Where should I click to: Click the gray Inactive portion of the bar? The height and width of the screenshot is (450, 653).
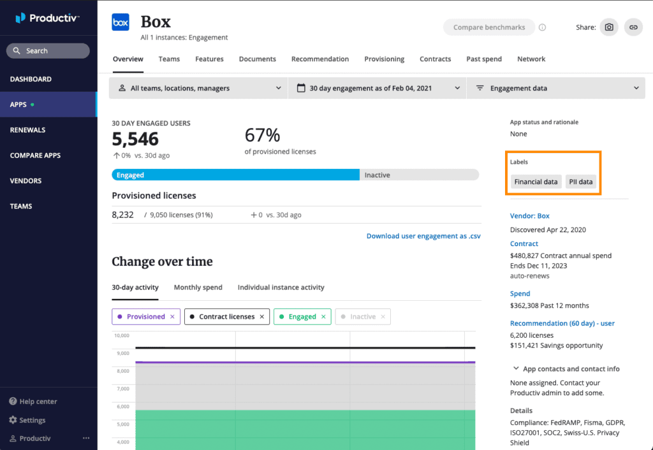[x=420, y=175]
